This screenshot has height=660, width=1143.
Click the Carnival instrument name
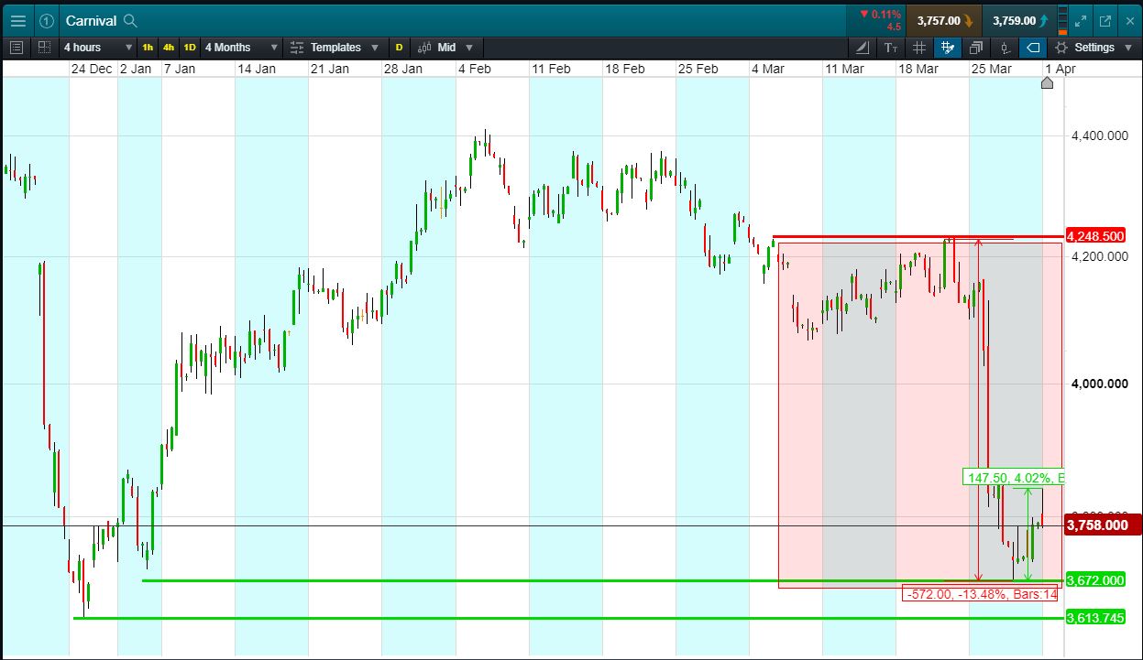[x=91, y=20]
